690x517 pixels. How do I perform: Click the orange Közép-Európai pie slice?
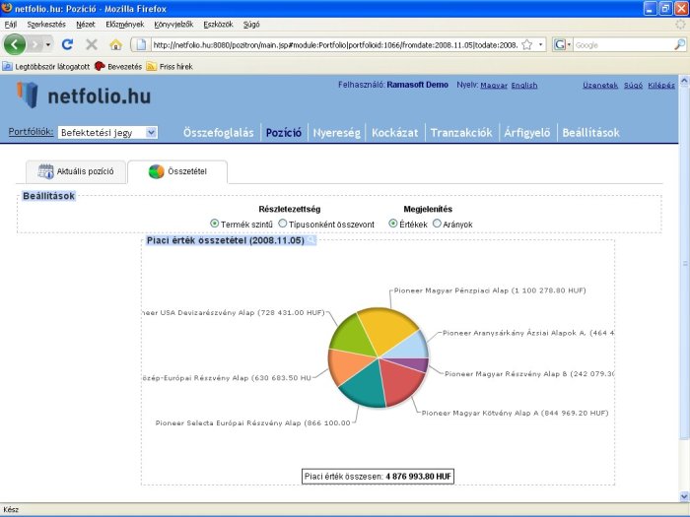pos(347,365)
